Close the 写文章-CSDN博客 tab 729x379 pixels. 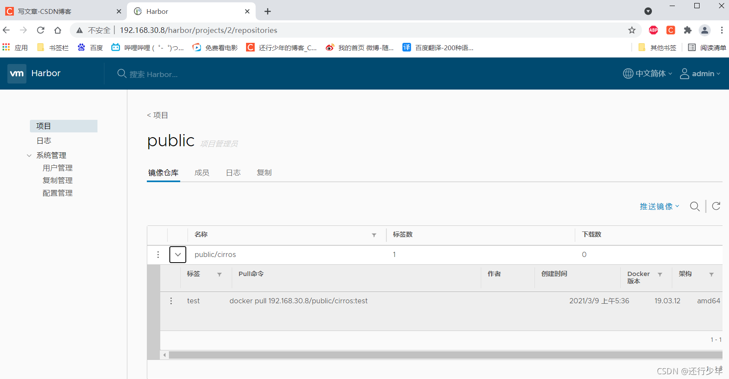[119, 11]
